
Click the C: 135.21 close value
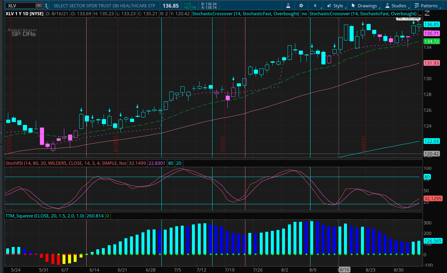tap(148, 13)
